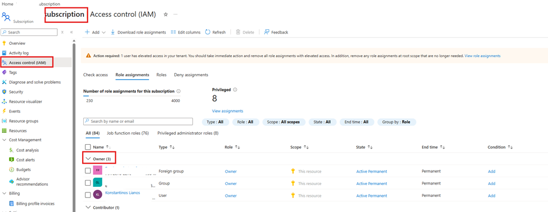The width and height of the screenshot is (548, 212).
Task: Switch to the Deny assignments tab
Action: pyautogui.click(x=191, y=75)
